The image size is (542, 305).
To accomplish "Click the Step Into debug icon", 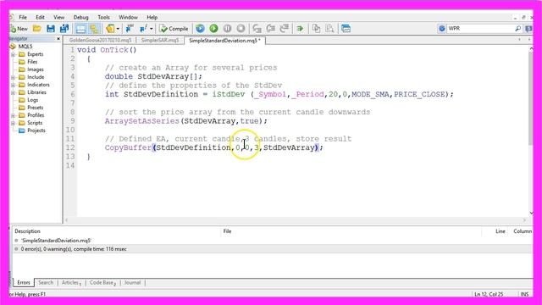I will click(x=257, y=29).
